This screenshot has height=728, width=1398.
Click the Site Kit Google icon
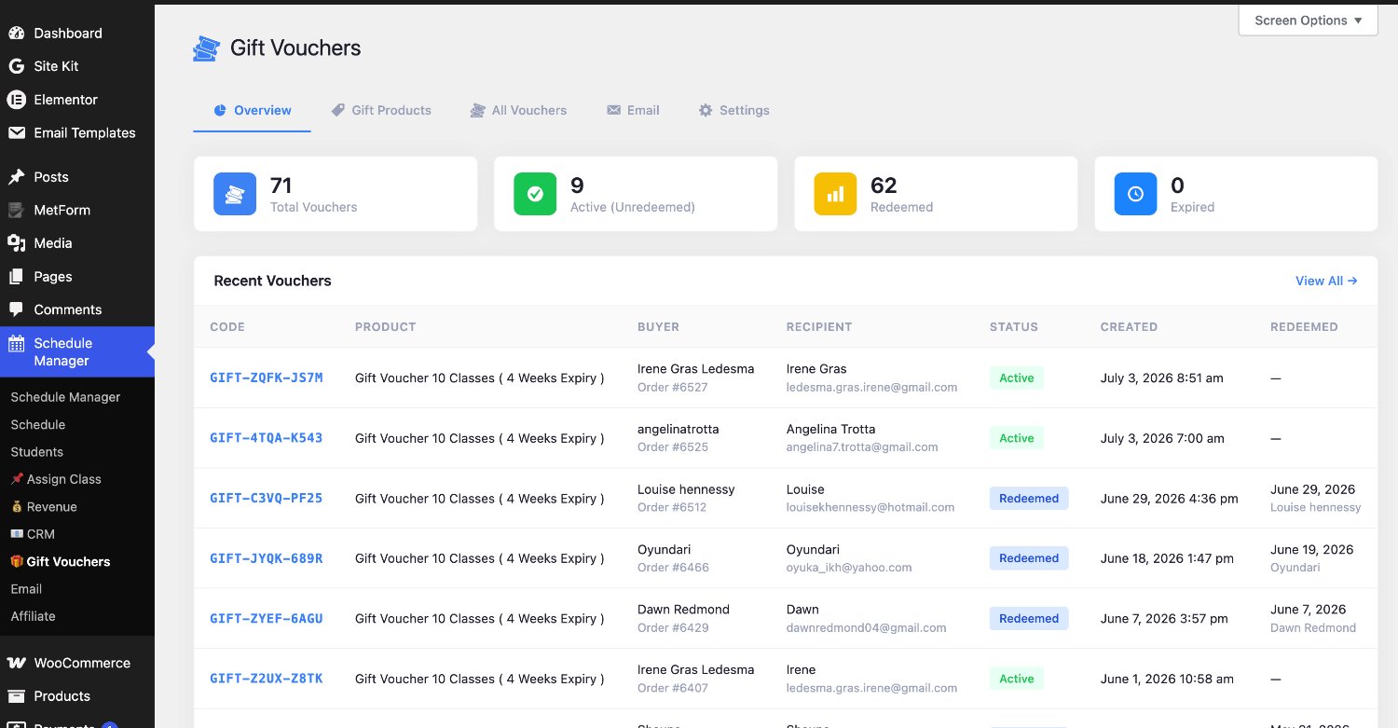click(x=16, y=66)
